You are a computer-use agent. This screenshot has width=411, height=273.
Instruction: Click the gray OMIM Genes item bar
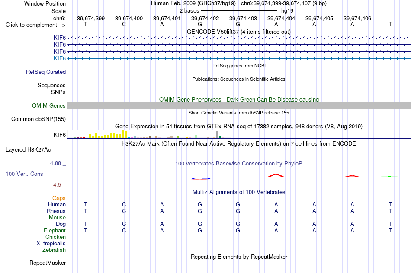point(239,105)
